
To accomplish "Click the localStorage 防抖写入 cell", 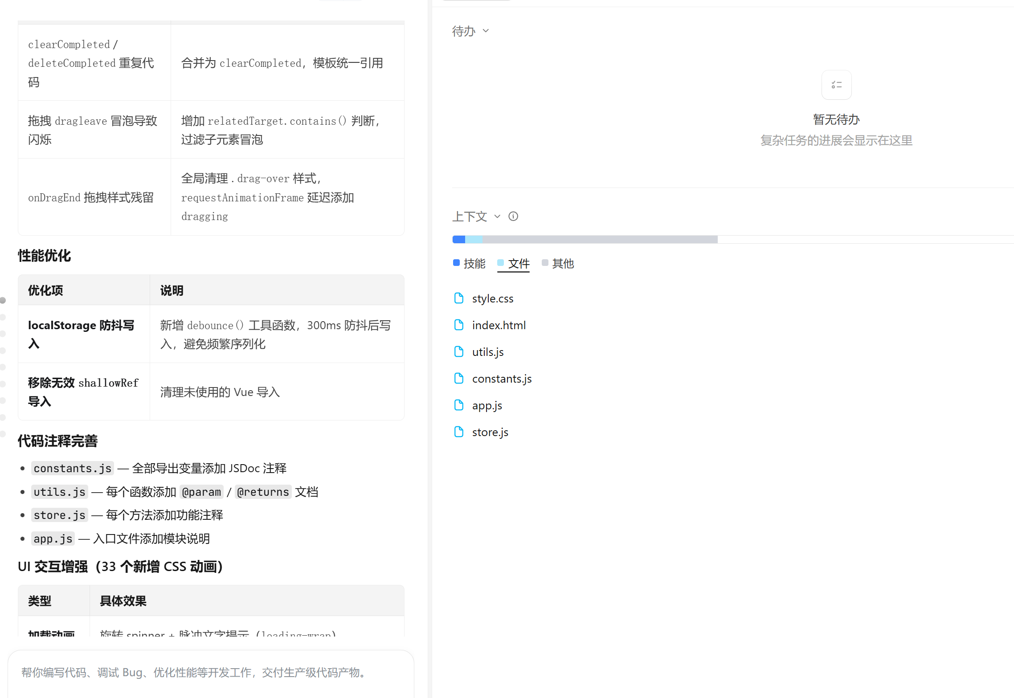I will click(84, 334).
